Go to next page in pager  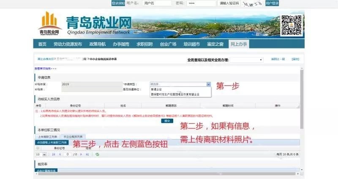tap(81, 155)
